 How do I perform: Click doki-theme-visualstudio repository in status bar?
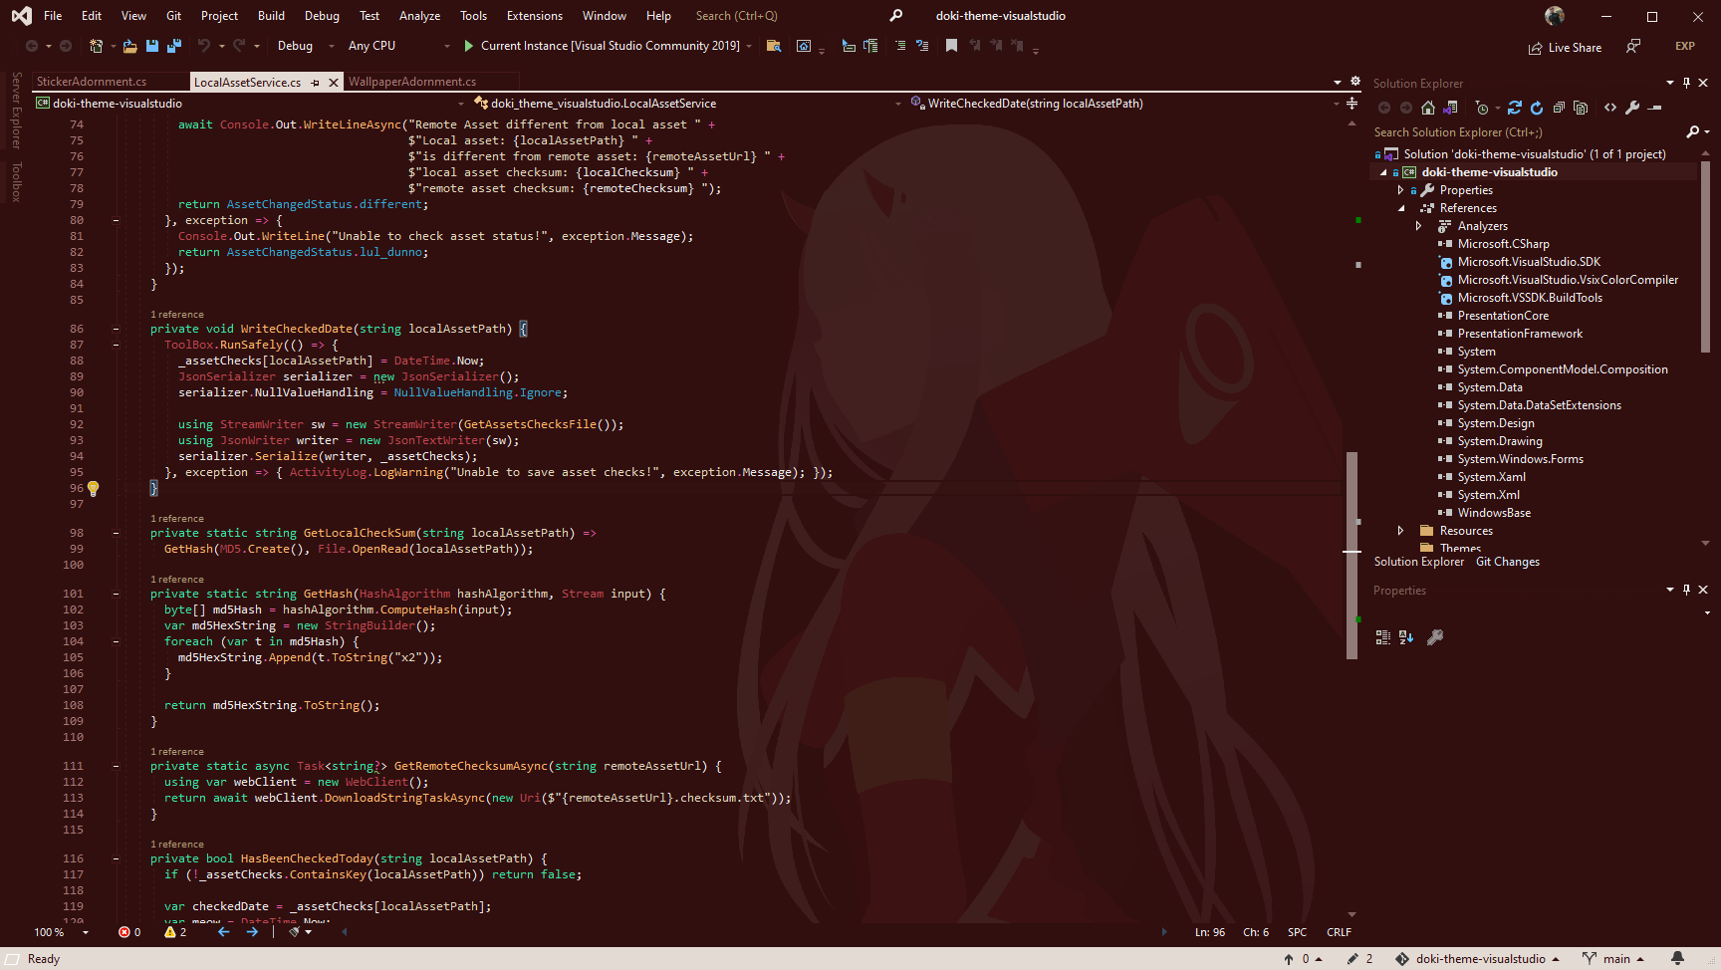pyautogui.click(x=1477, y=958)
